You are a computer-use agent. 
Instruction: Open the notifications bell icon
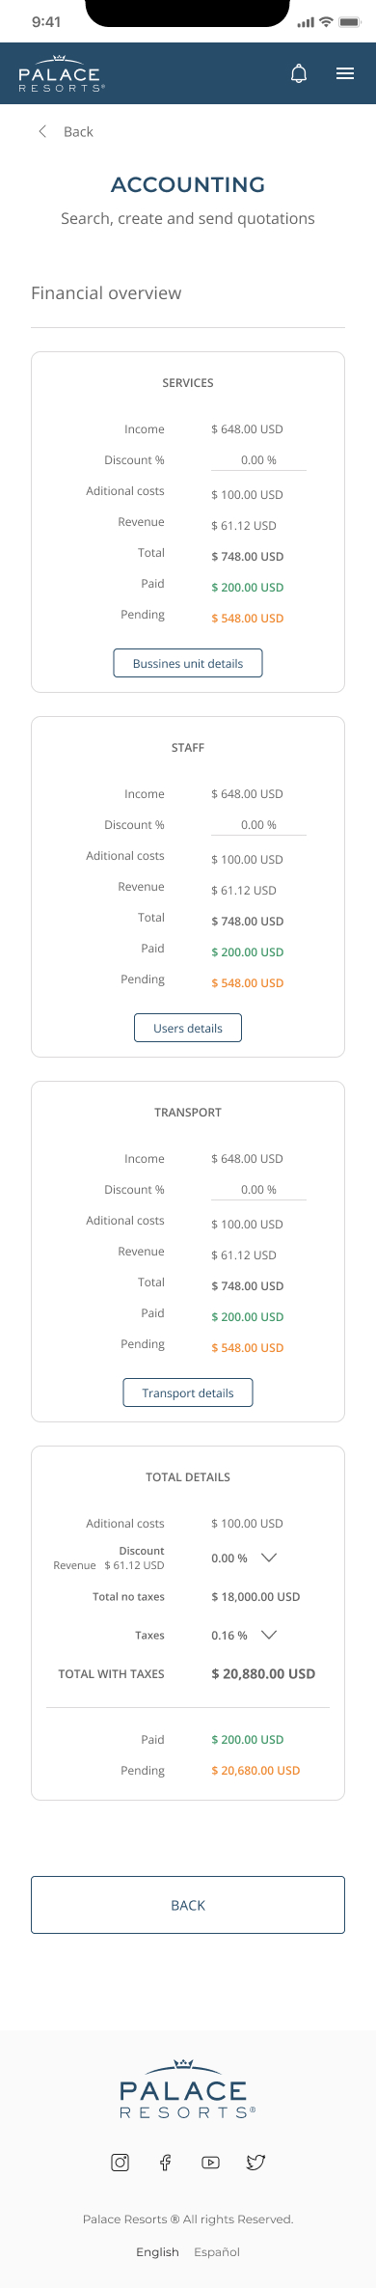pyautogui.click(x=299, y=73)
